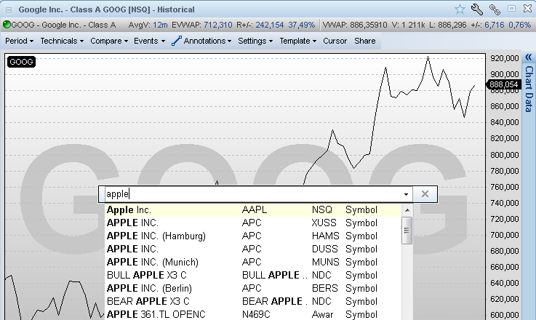The height and width of the screenshot is (320, 536).
Task: Open the Events menu
Action: [x=149, y=41]
